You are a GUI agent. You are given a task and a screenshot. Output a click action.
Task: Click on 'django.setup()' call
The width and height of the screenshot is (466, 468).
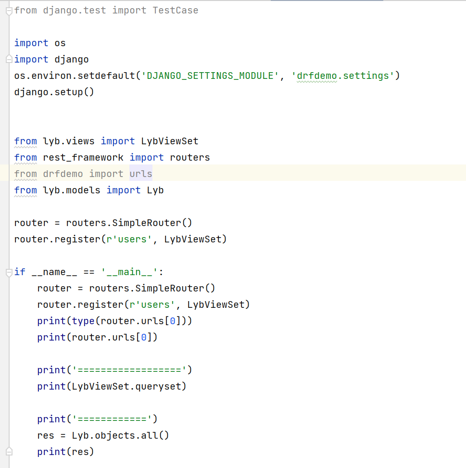(x=54, y=92)
